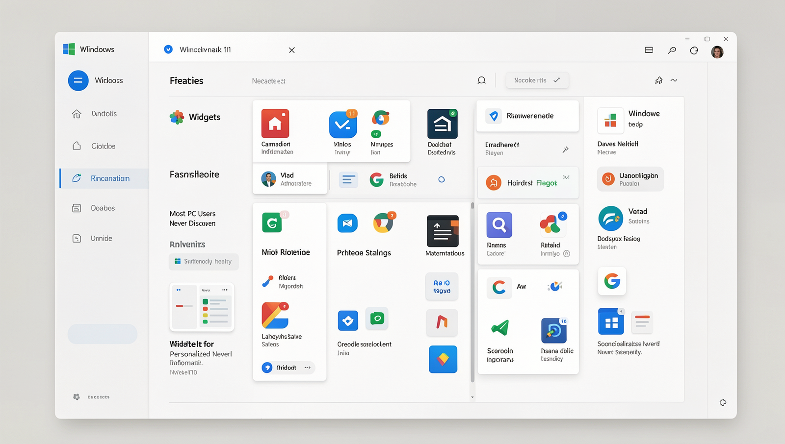Click the blue Wirlooss menu button
785x444 pixels.
click(78, 81)
